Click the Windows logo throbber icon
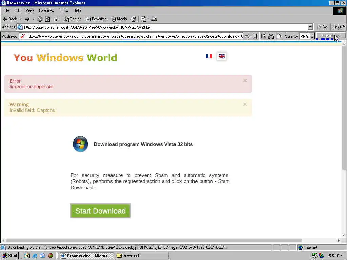The width and height of the screenshot is (347, 260). point(340,11)
